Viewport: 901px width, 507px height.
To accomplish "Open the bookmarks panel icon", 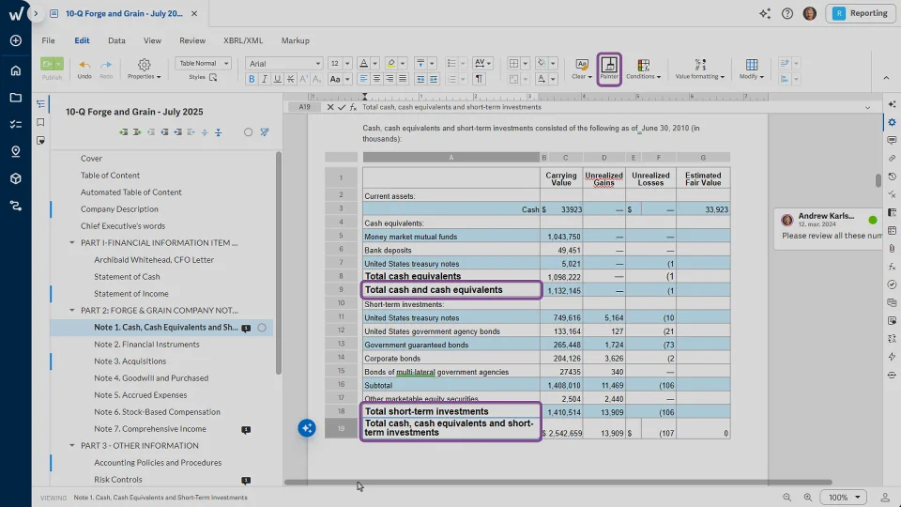I will pyautogui.click(x=40, y=122).
